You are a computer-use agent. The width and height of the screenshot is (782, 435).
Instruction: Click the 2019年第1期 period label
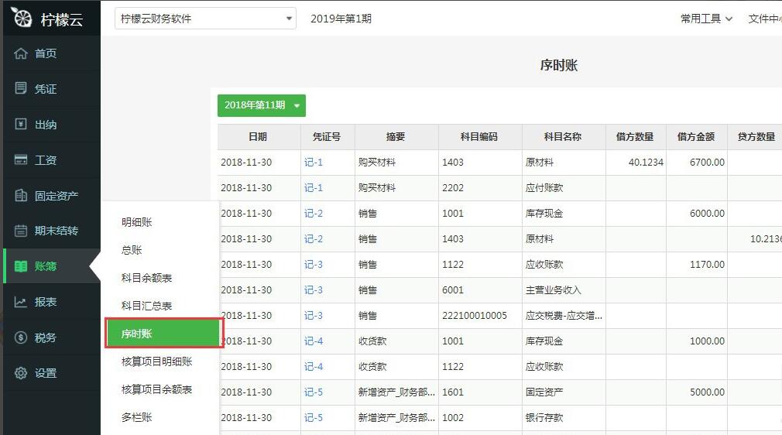click(341, 19)
